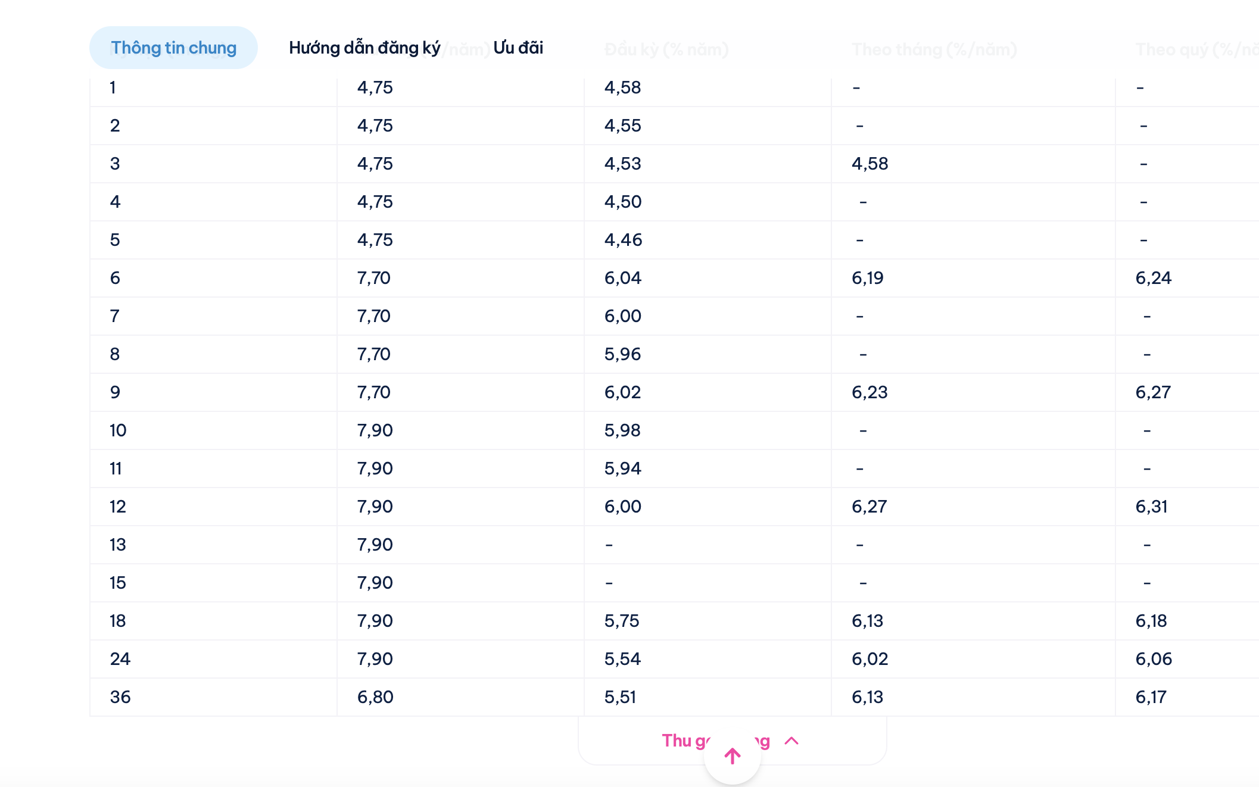This screenshot has height=787, width=1259.
Task: Click the 'Thu gọn' collapse text
Action: 685,741
